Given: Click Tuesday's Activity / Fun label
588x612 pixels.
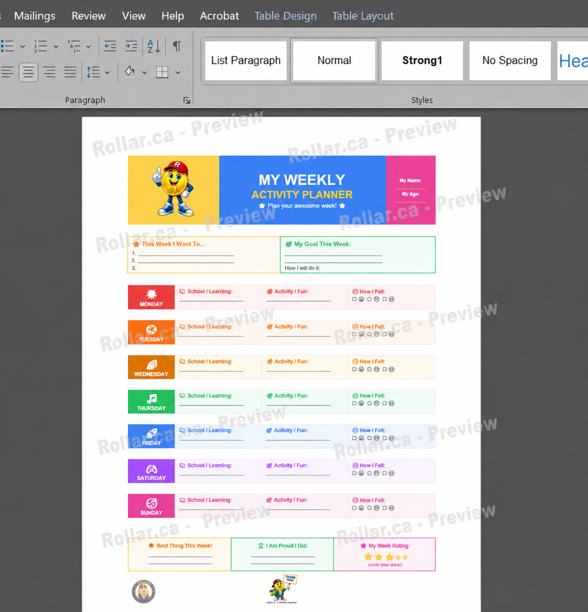Looking at the screenshot, I should pyautogui.click(x=291, y=327).
